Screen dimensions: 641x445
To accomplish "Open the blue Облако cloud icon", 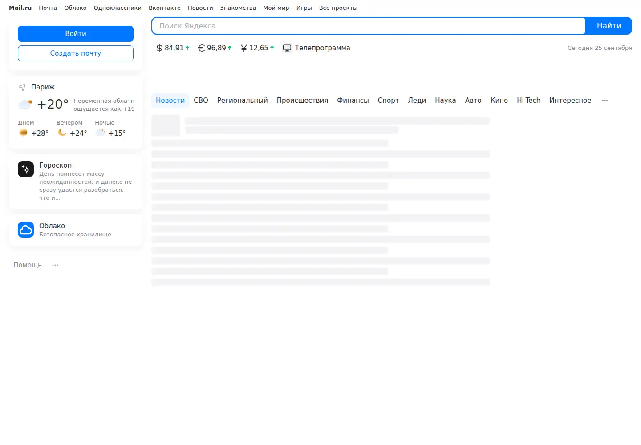I will coord(26,230).
